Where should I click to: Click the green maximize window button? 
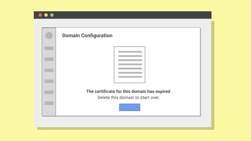(x=52, y=15)
